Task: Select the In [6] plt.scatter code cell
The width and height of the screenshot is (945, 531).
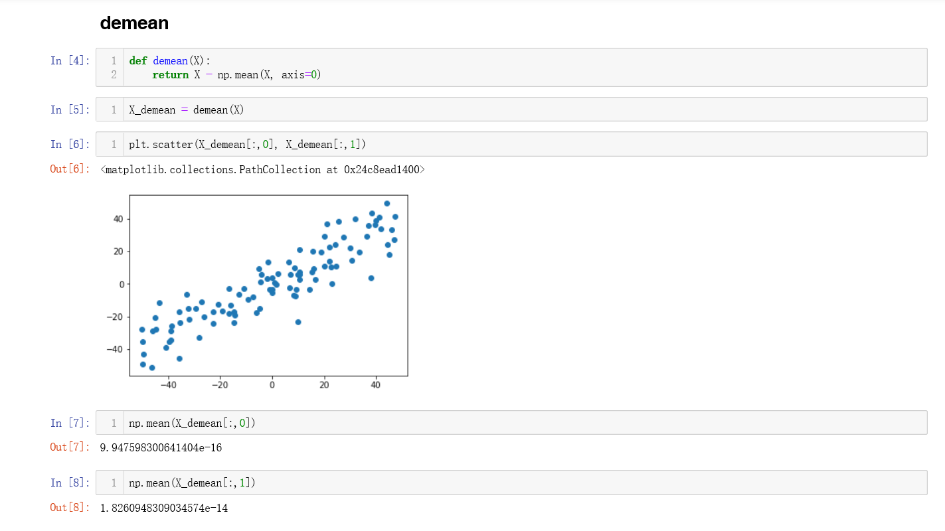Action: point(511,144)
